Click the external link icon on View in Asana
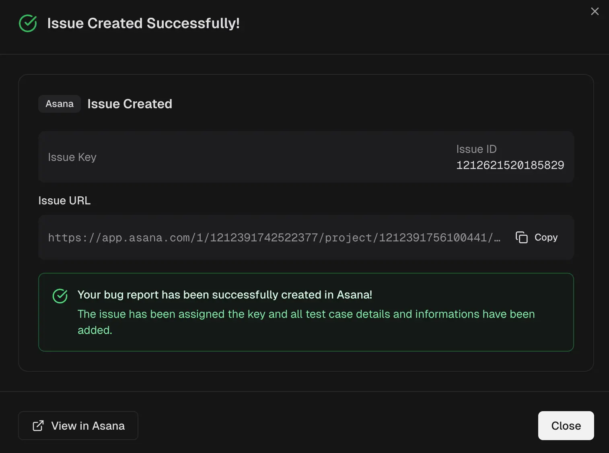The image size is (609, 453). point(37,426)
